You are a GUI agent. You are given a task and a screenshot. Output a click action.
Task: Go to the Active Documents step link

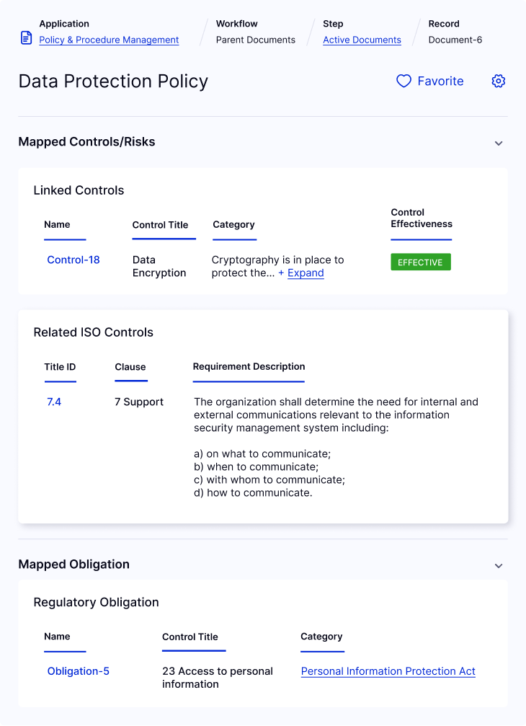362,40
